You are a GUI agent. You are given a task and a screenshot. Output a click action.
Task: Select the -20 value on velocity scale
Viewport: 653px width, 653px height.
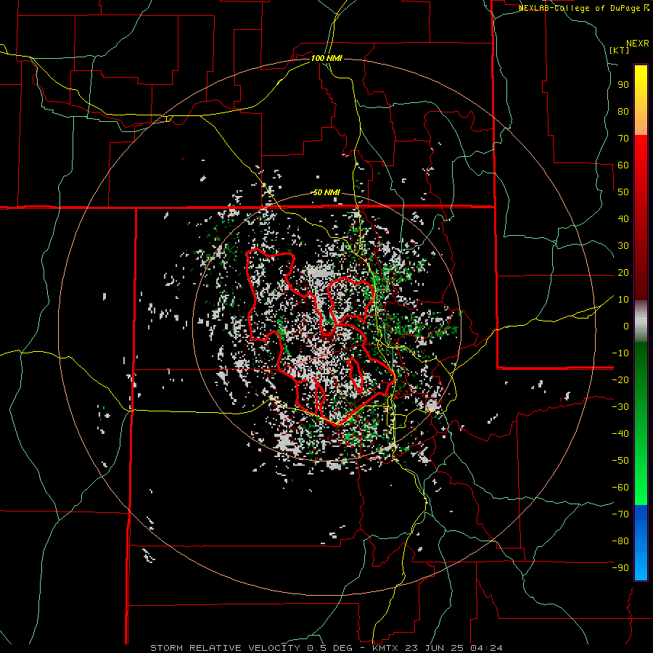[620, 380]
